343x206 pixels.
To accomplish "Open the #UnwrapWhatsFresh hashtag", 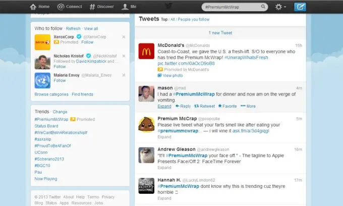I will 246,58.
